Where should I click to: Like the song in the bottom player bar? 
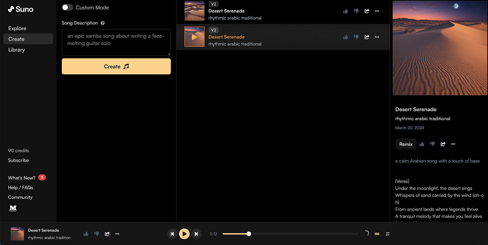coord(86,234)
